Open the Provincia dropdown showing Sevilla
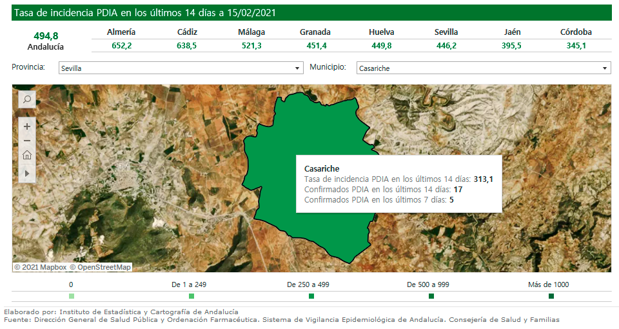 (181, 68)
